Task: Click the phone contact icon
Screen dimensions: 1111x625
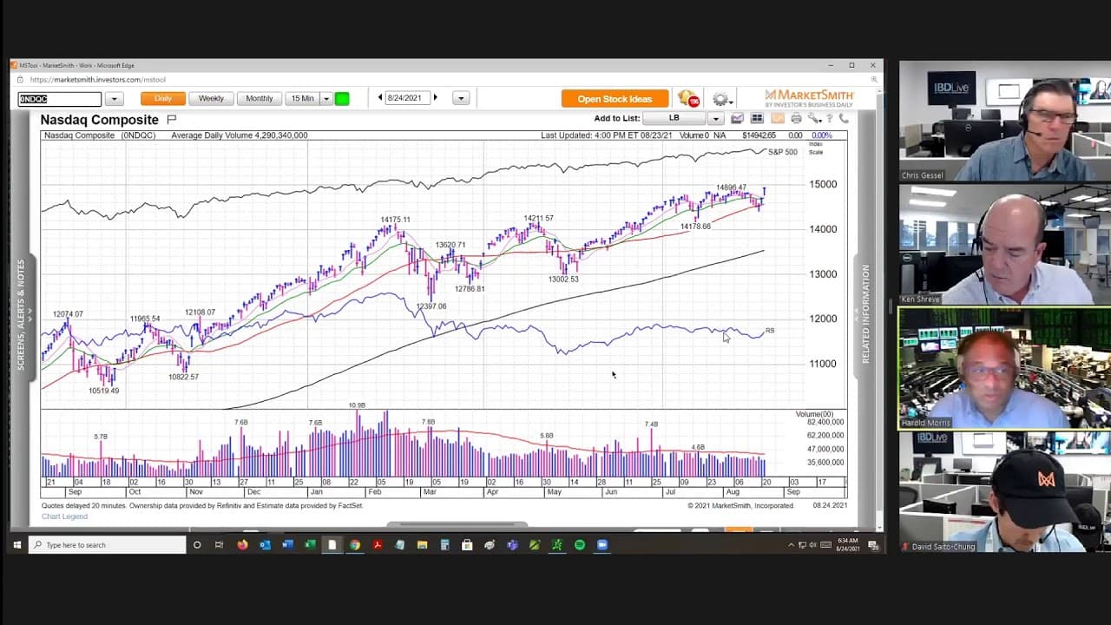Action: click(843, 118)
